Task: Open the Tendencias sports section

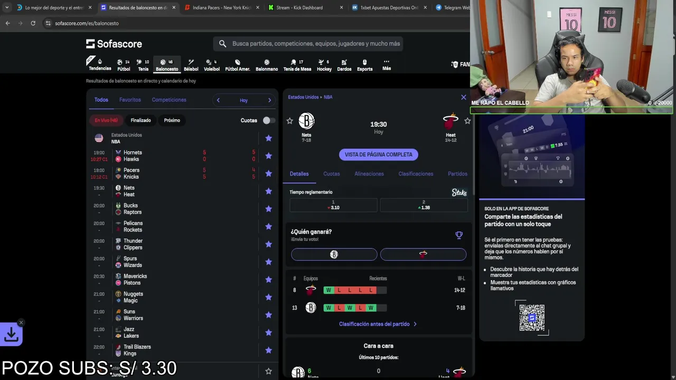Action: [99, 64]
